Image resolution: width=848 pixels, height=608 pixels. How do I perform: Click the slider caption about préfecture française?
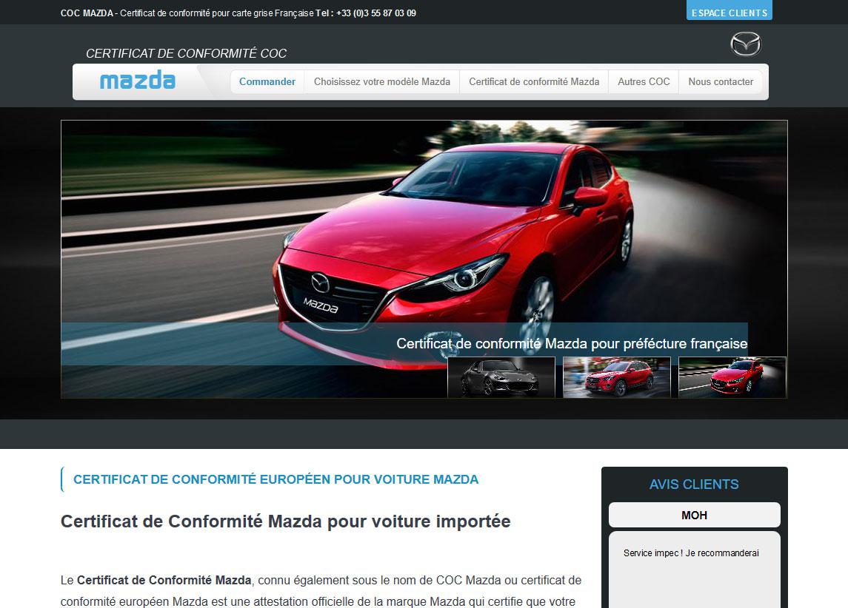pos(572,343)
